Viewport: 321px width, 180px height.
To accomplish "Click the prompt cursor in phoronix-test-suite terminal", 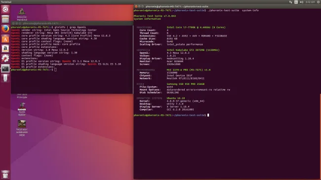I will (x=208, y=115).
